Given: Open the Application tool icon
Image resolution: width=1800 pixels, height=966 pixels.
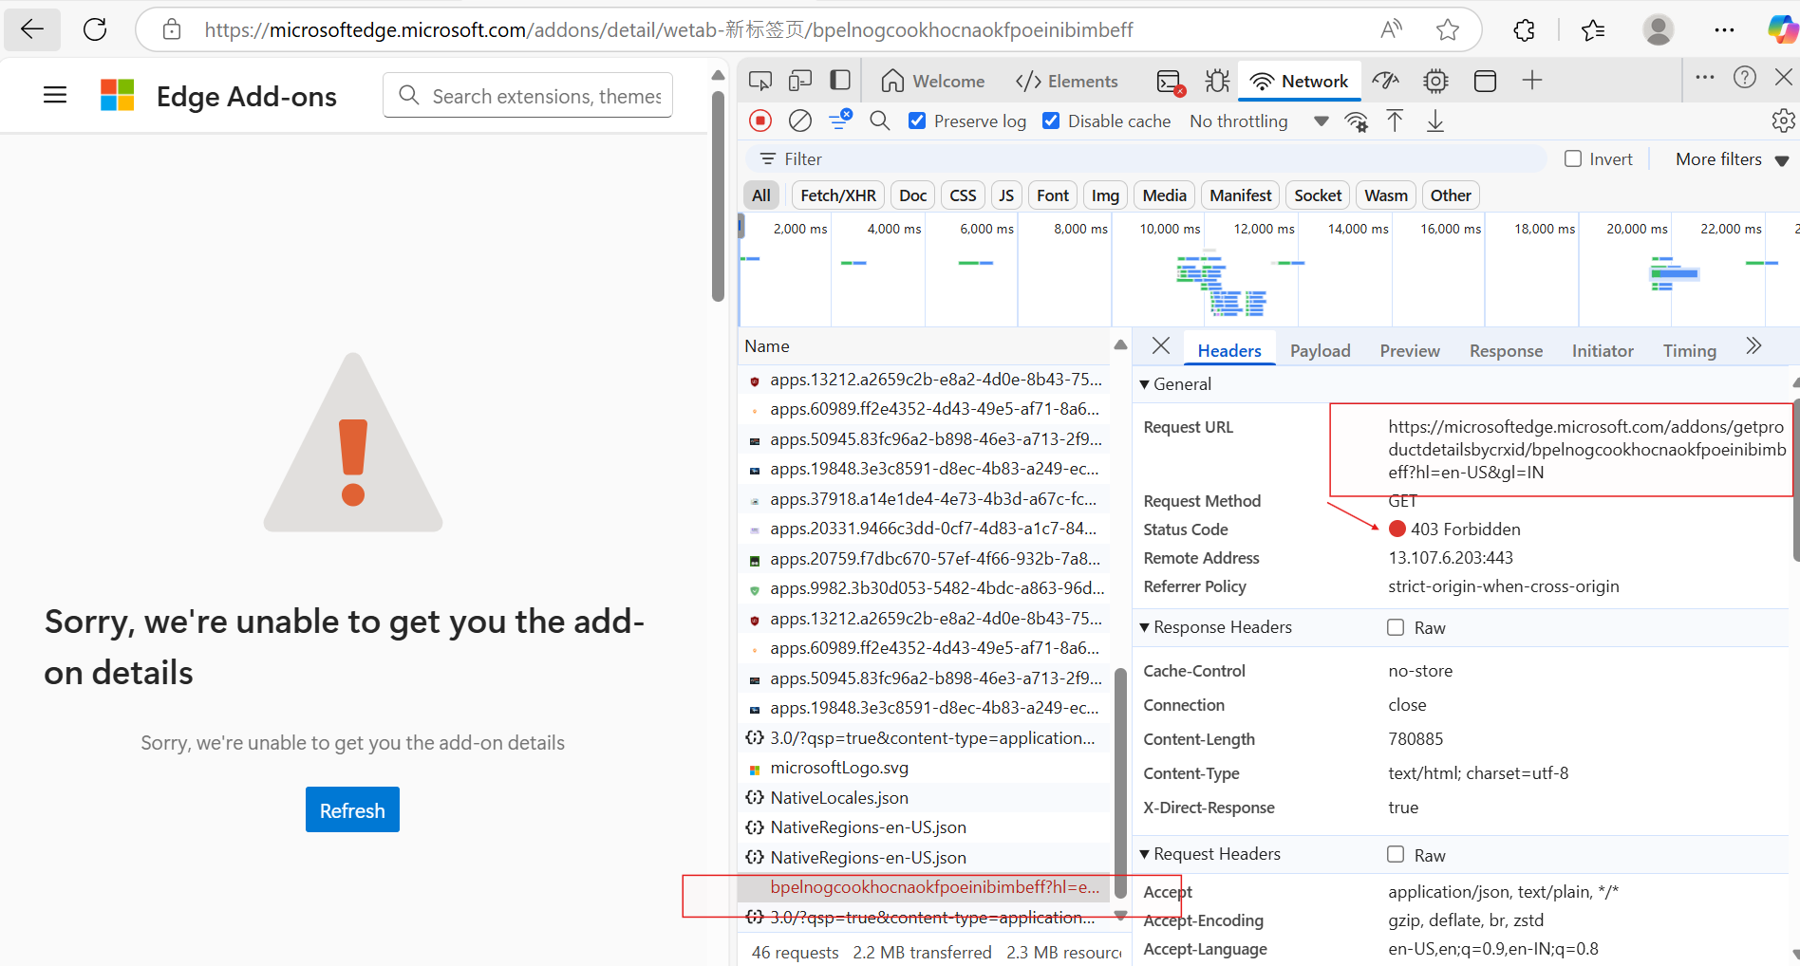Looking at the screenshot, I should click(x=1485, y=81).
